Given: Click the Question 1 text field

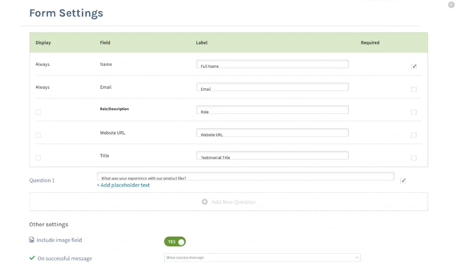Looking at the screenshot, I should 246,177.
